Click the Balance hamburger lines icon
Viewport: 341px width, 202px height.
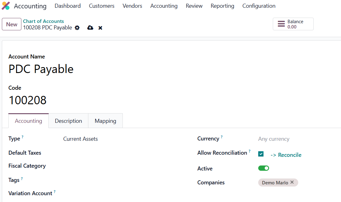[x=281, y=24]
